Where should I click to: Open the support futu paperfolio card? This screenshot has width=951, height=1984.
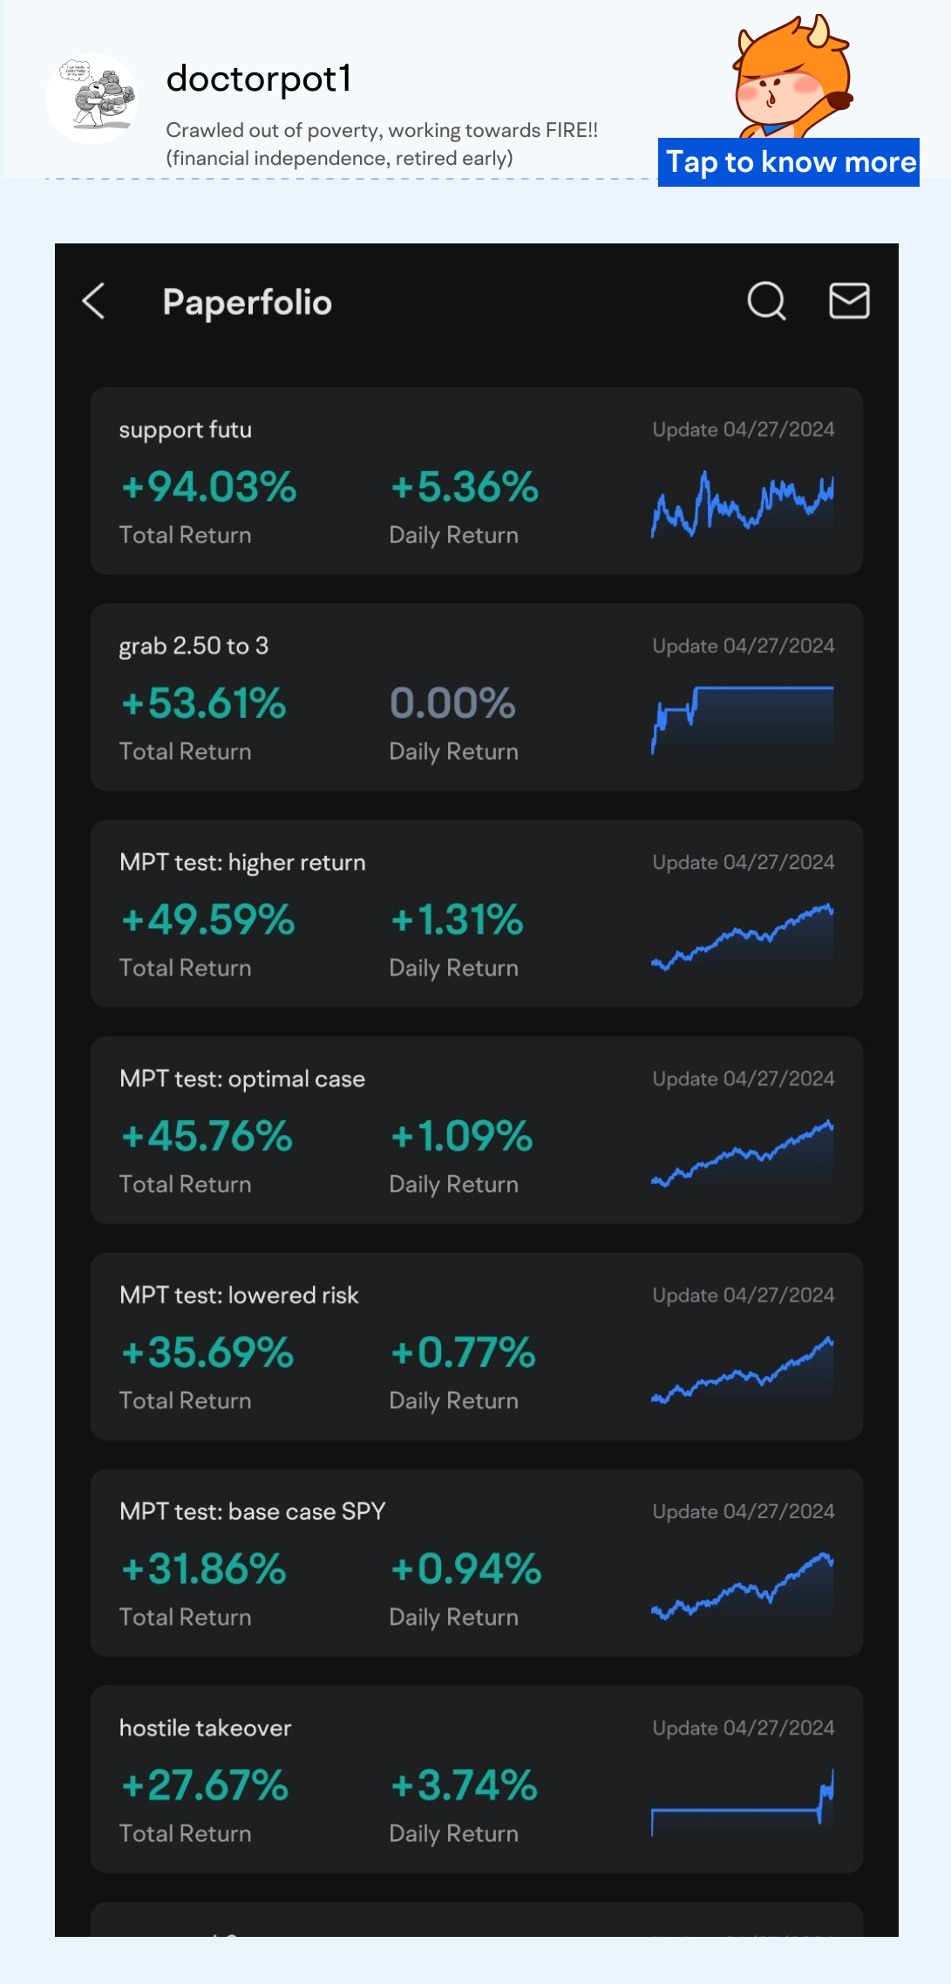click(475, 480)
